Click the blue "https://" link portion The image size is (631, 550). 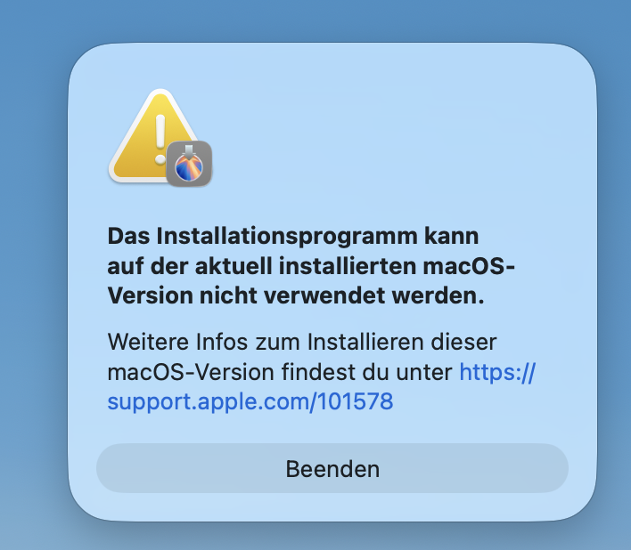(x=497, y=372)
